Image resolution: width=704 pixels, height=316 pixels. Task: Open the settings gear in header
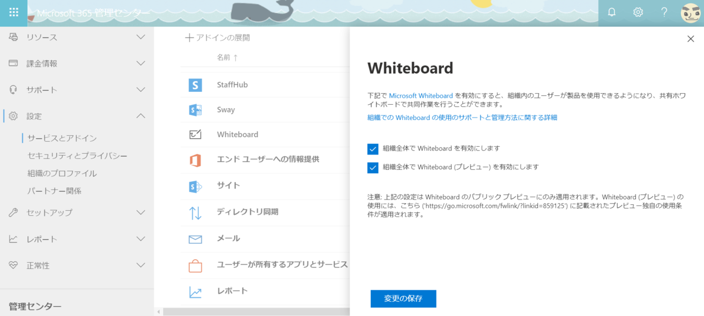[638, 12]
